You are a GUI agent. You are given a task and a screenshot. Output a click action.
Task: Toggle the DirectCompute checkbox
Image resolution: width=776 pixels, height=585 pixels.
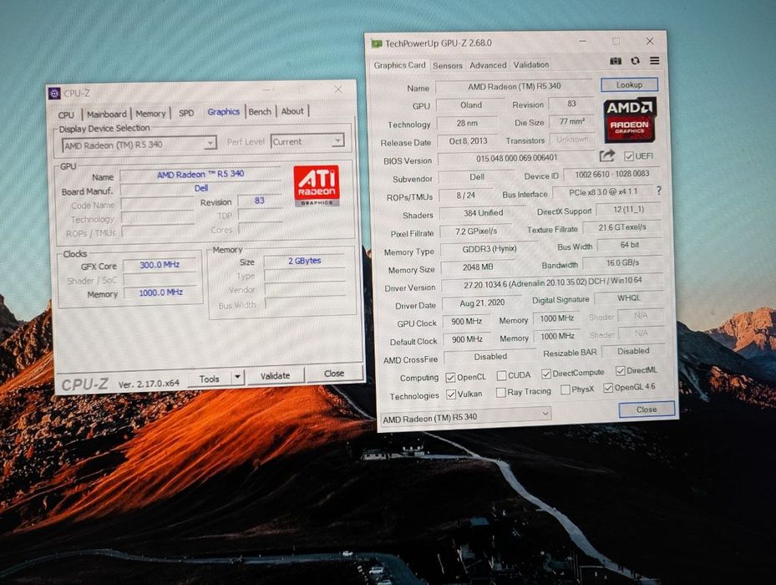(x=546, y=374)
